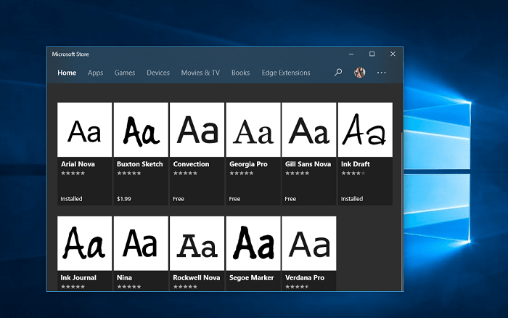Click the Convection title text
This screenshot has width=508, height=318.
pyautogui.click(x=191, y=164)
